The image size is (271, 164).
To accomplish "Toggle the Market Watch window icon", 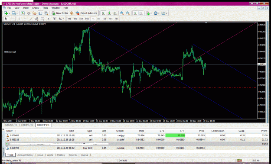I will coord(23,13).
